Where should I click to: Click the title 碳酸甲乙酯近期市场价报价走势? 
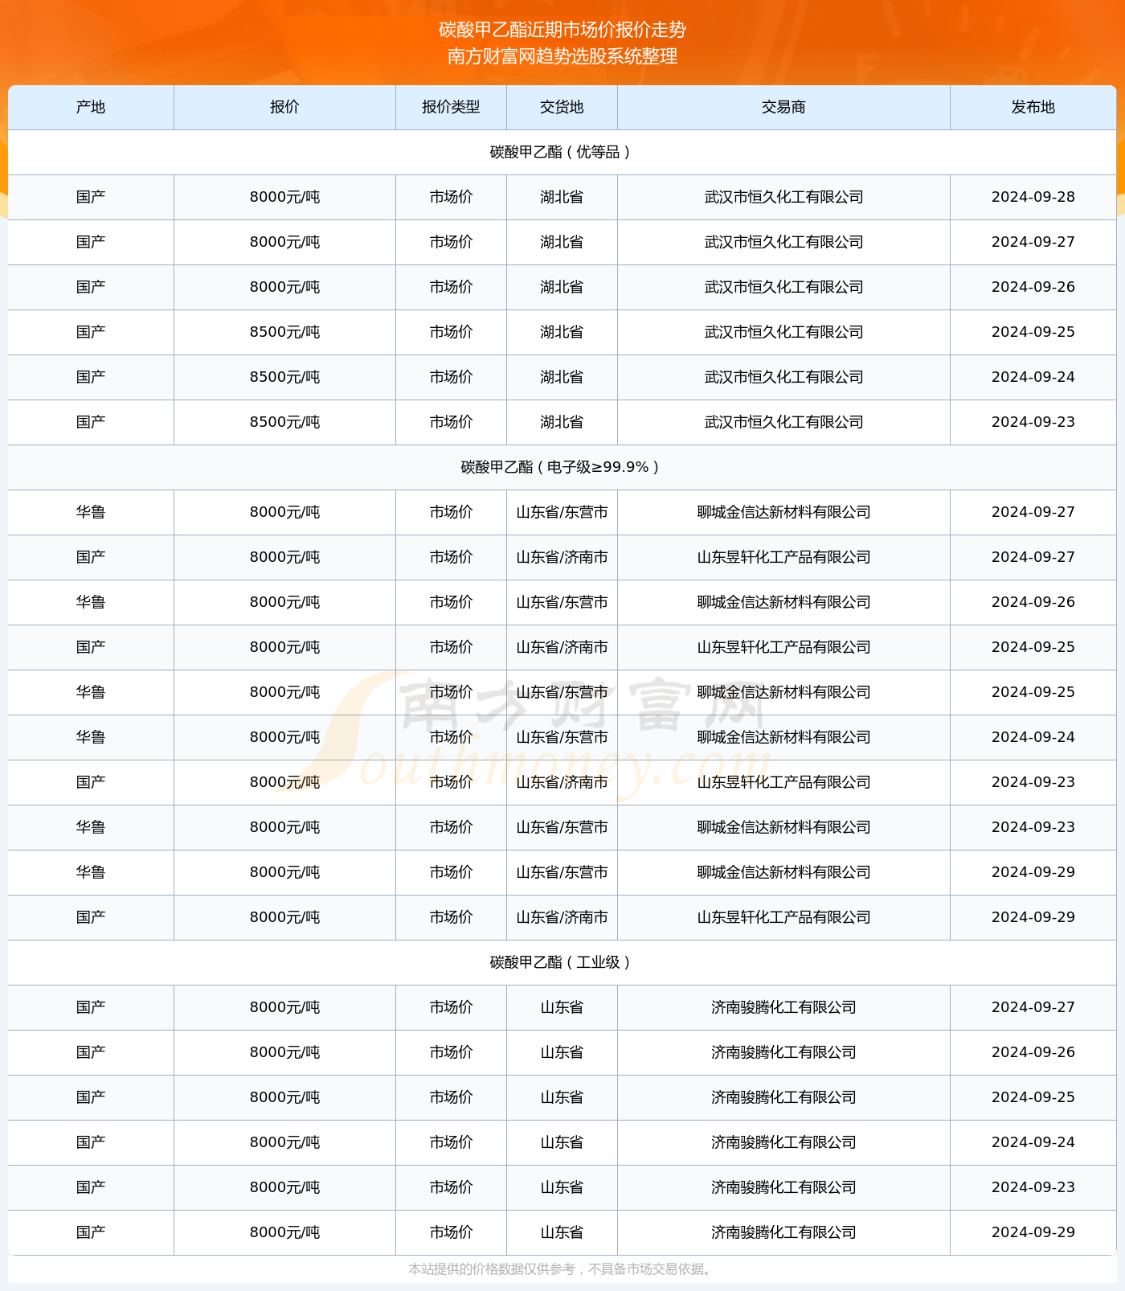click(562, 30)
